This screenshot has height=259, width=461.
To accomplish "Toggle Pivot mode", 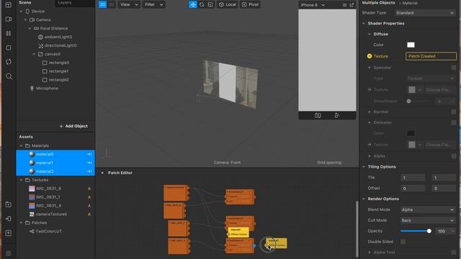I will 250,4.
